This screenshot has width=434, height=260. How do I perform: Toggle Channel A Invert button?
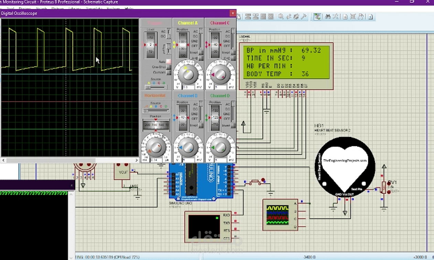tap(201, 53)
